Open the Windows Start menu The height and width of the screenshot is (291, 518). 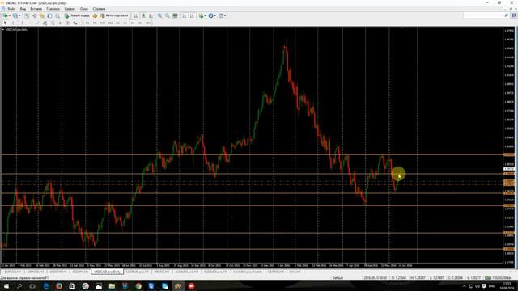6,286
